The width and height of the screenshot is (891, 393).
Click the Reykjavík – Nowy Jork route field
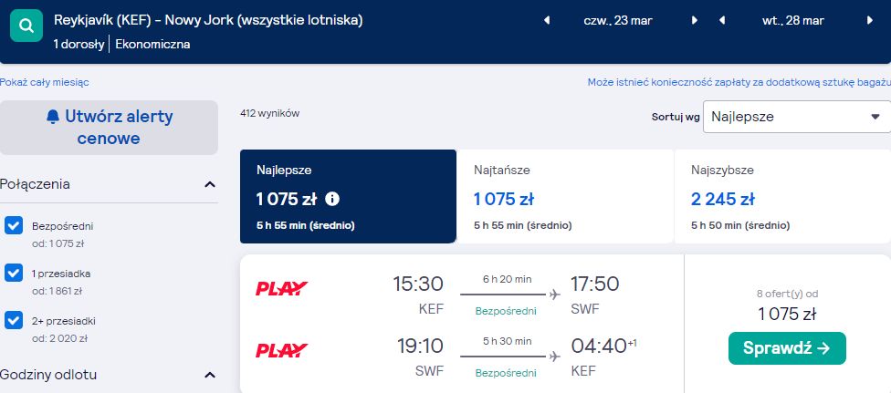[x=208, y=20]
